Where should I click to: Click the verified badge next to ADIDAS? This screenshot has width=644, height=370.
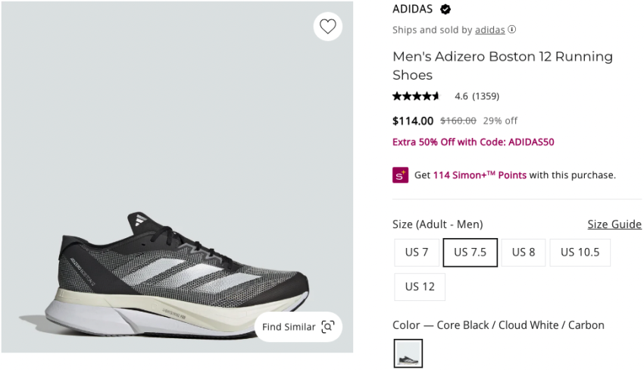click(445, 9)
